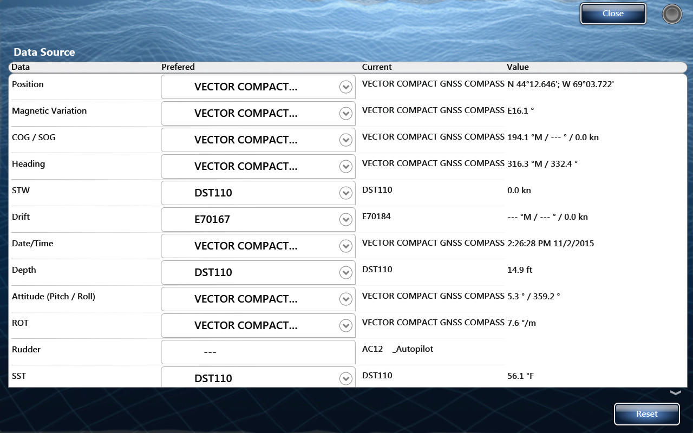This screenshot has width=693, height=433.
Task: Click the magnetic variation value E16.1 °
Action: tap(520, 110)
